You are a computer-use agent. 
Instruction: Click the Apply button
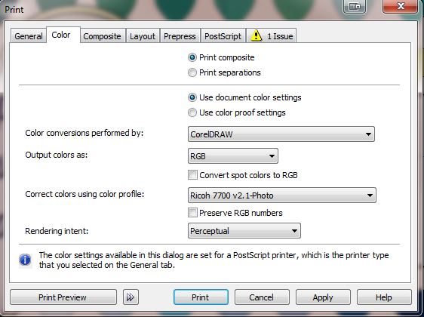(x=323, y=297)
